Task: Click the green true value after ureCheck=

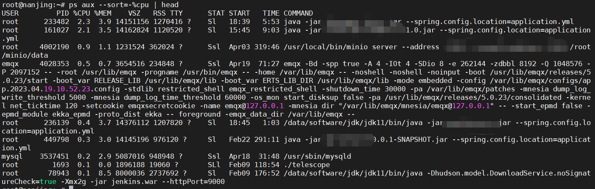Action: point(48,181)
